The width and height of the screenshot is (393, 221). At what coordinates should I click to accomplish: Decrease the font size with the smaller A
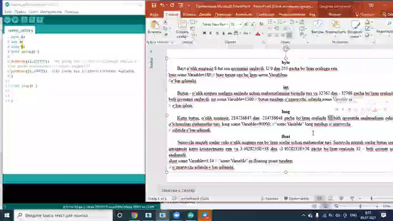coord(252,25)
